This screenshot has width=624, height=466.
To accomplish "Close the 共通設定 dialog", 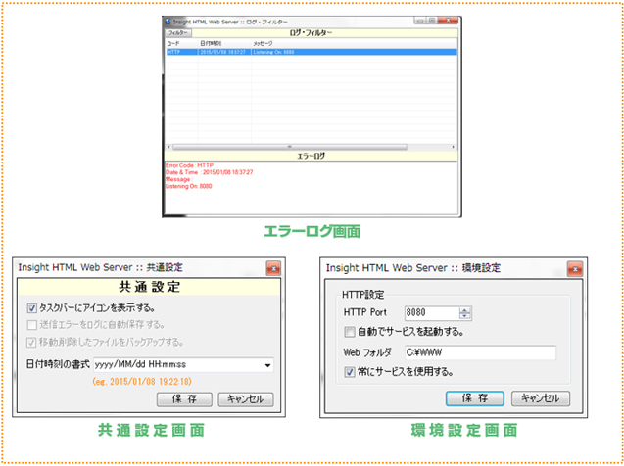I will [x=273, y=268].
